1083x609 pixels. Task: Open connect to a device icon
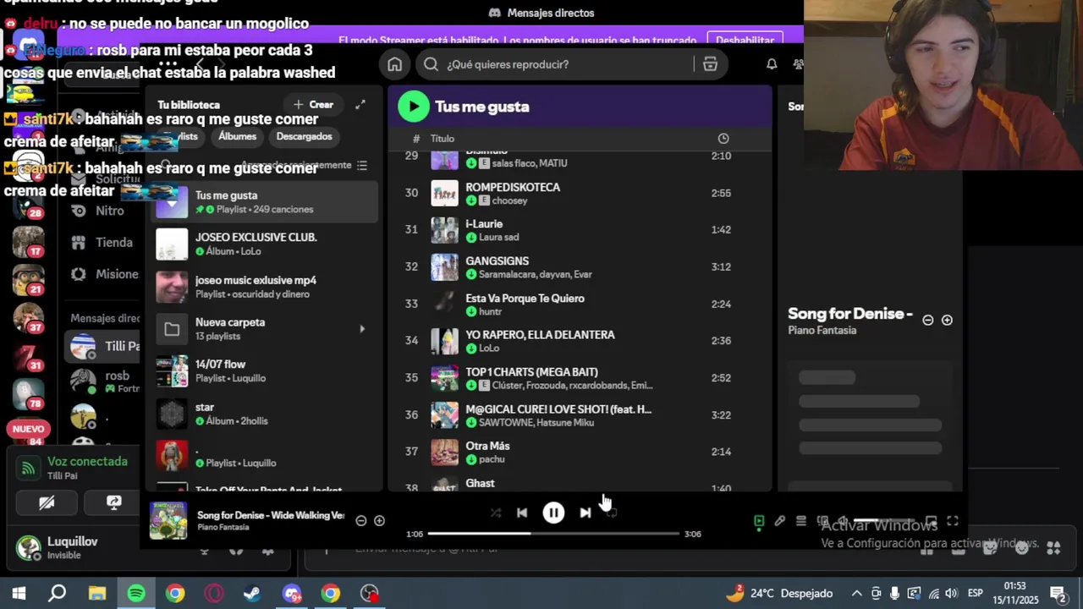click(x=822, y=522)
